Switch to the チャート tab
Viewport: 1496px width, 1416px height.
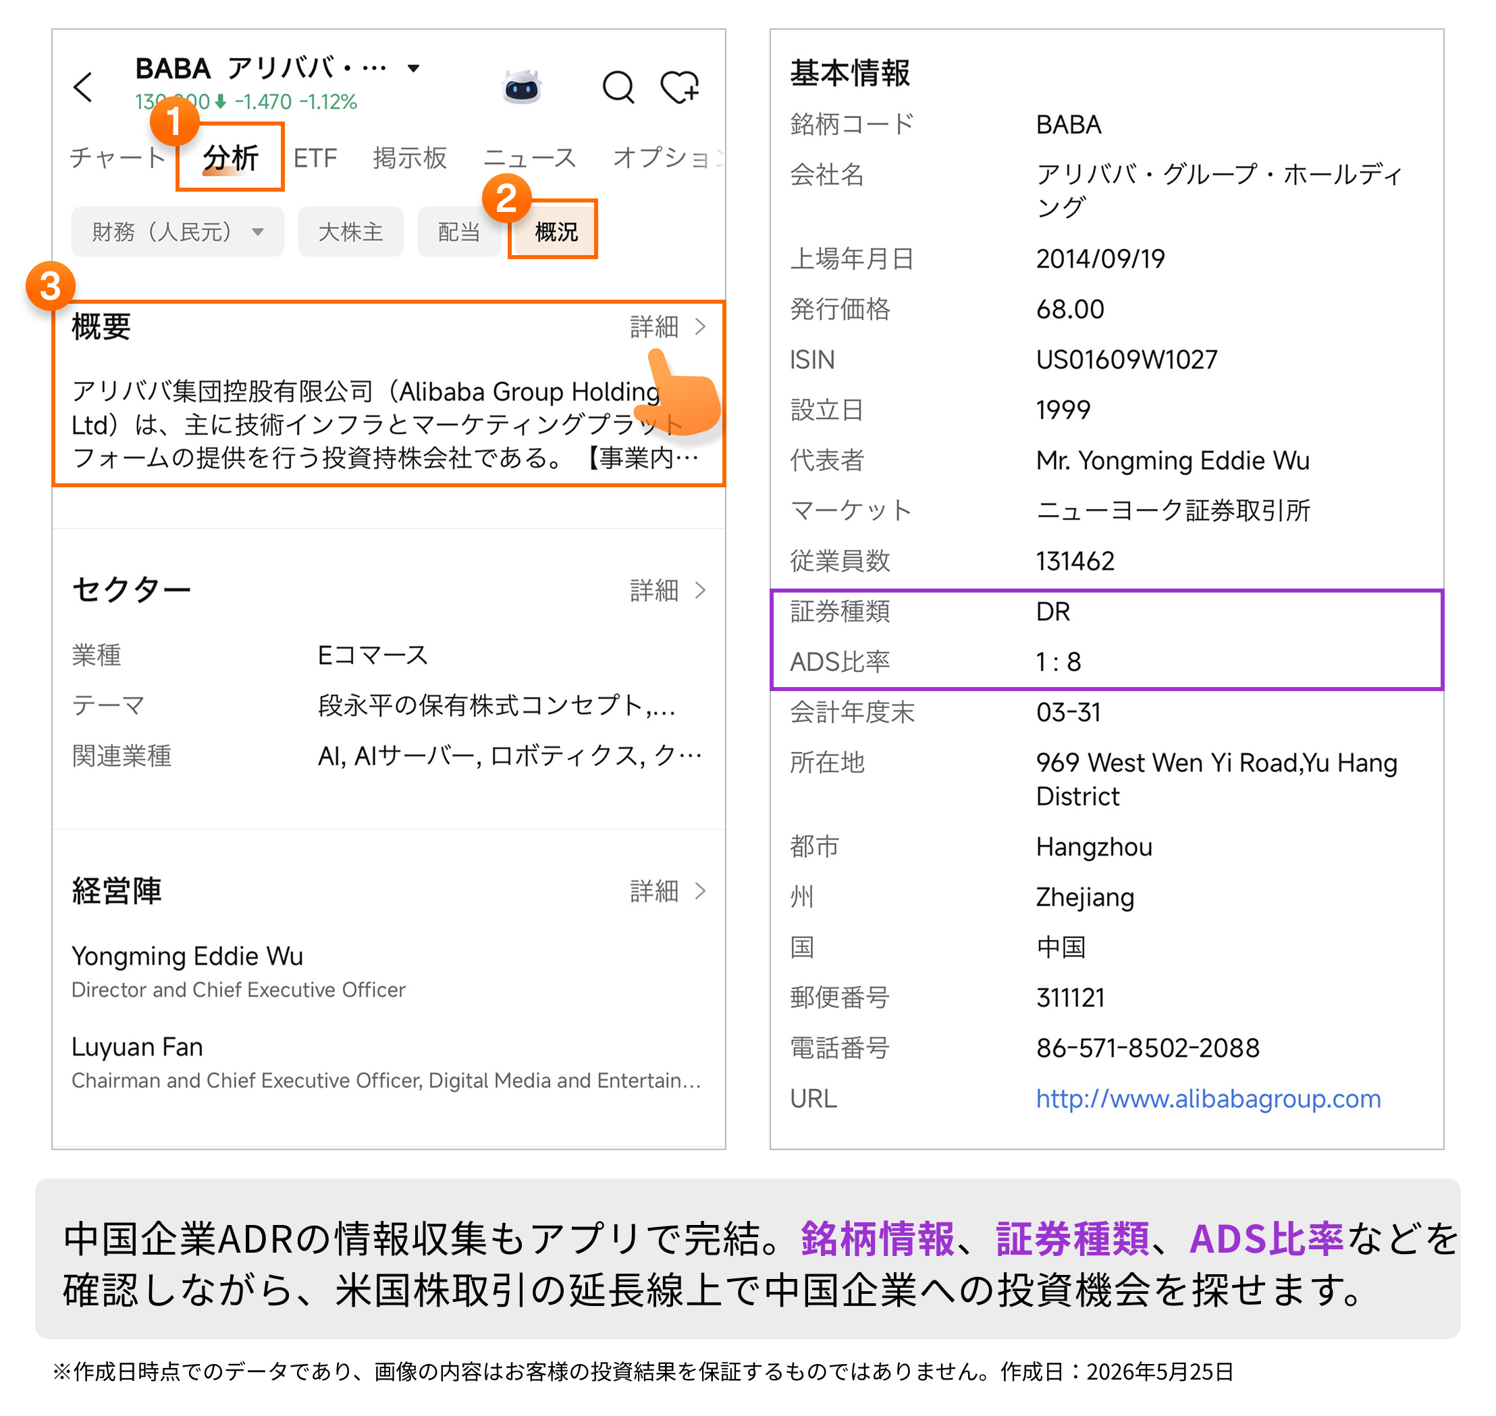pos(117,158)
